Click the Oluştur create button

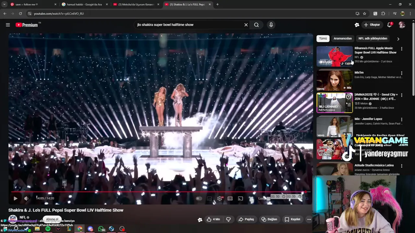(x=372, y=25)
